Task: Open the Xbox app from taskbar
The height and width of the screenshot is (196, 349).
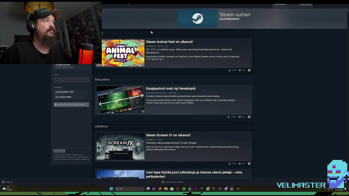Action: [208, 189]
